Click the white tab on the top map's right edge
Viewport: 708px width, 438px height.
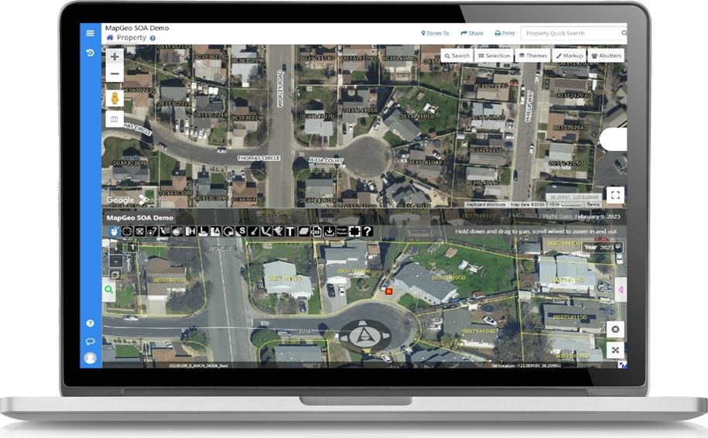click(614, 139)
